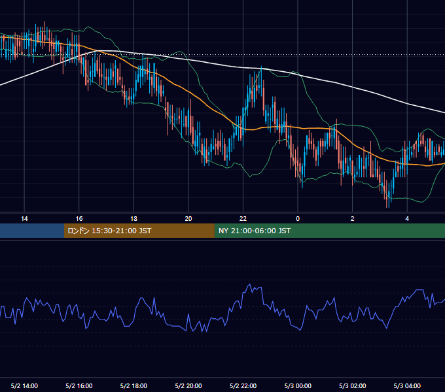
Task: Click the 5/2 20:00 date label
Action: coord(188,385)
